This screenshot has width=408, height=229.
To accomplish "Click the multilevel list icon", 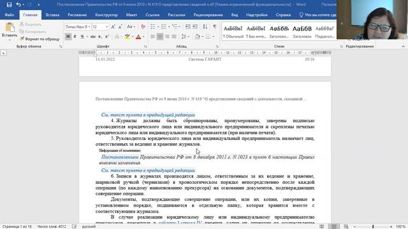I will click(175, 27).
